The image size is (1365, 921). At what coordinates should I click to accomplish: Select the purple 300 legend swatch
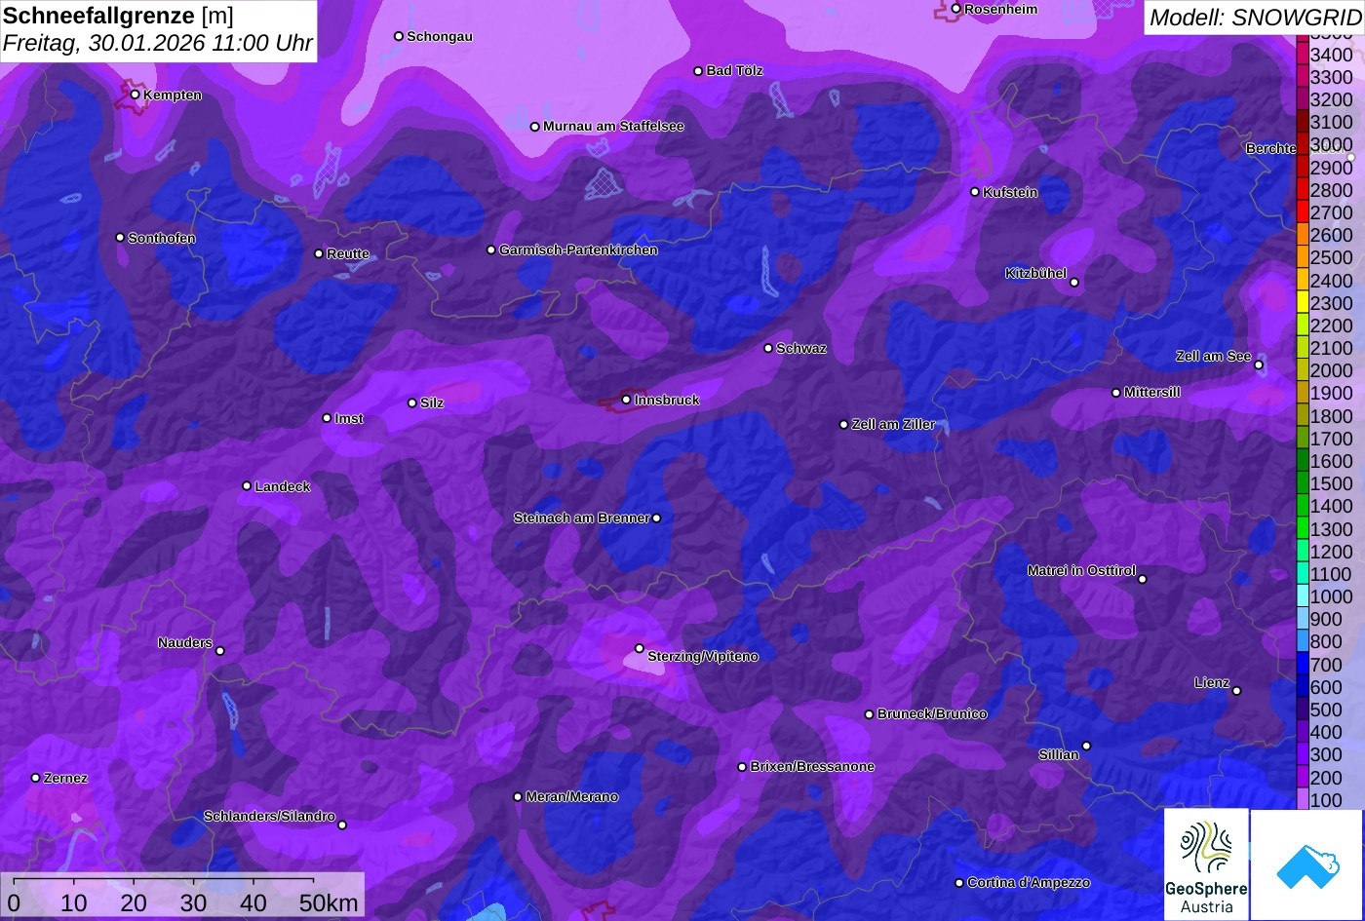(1302, 754)
